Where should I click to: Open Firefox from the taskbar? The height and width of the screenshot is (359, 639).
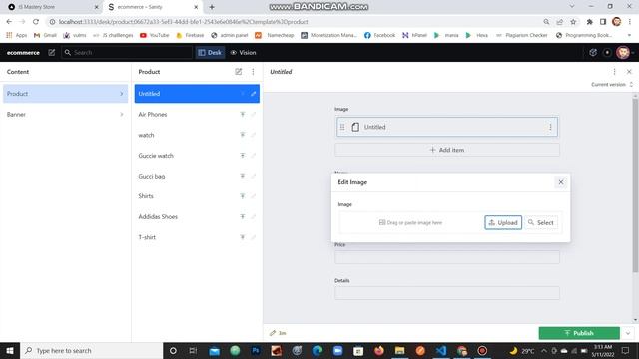(379, 350)
